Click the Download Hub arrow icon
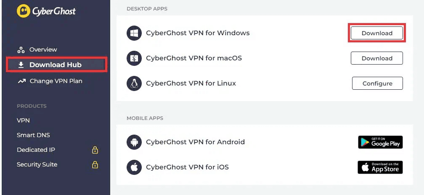Screen dimensions: 424x195 click(21, 65)
